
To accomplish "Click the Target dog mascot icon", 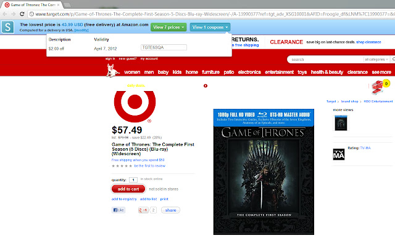I will (112, 71).
